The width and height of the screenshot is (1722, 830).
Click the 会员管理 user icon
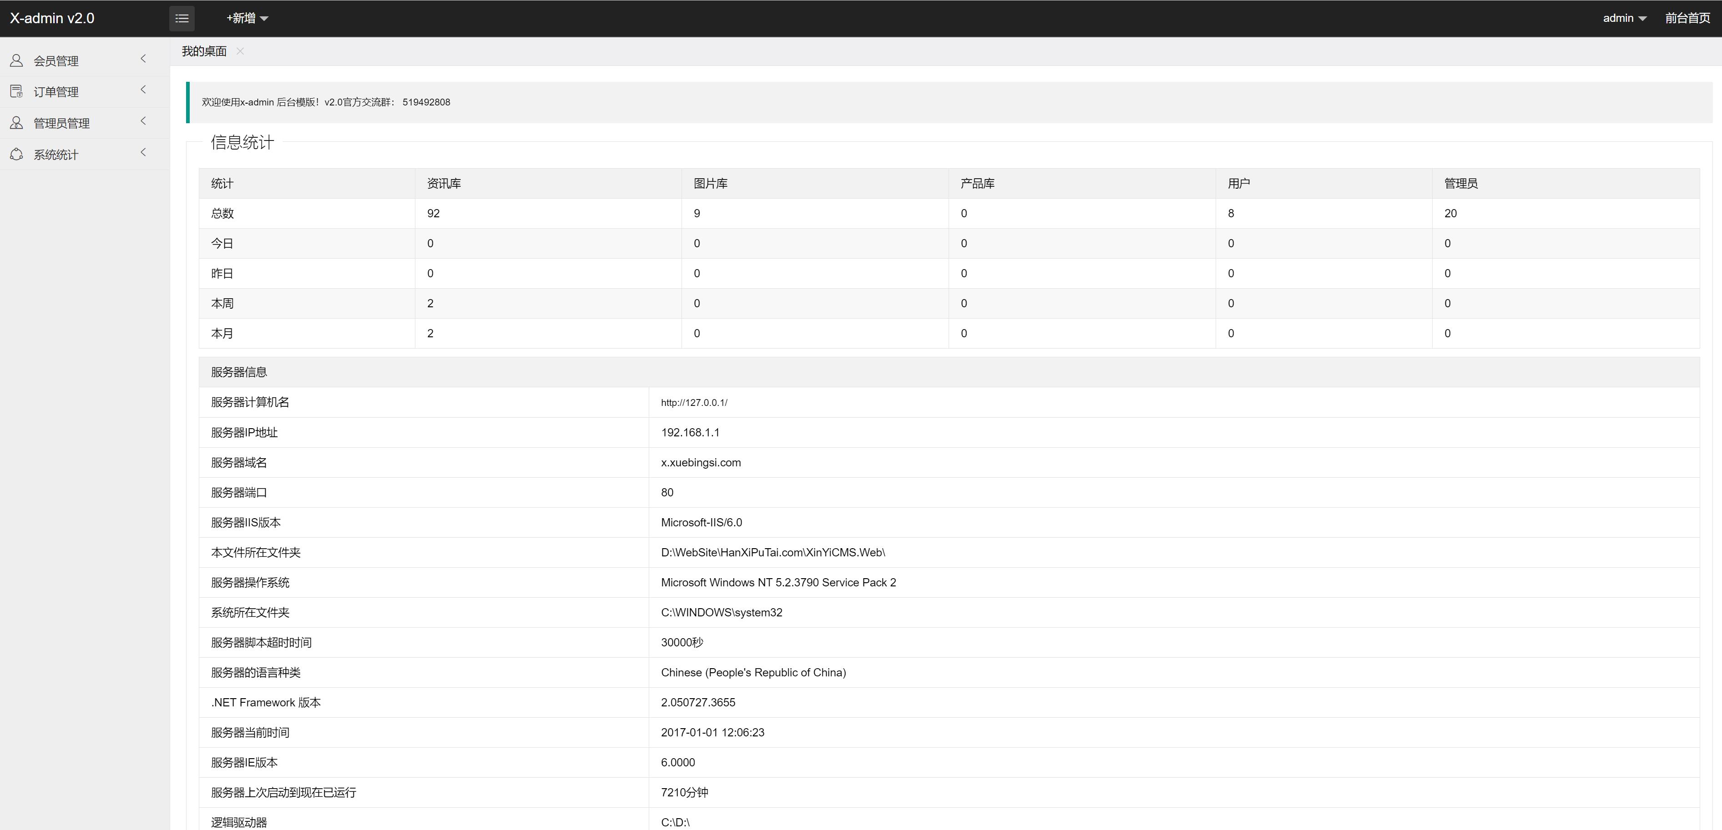click(17, 61)
